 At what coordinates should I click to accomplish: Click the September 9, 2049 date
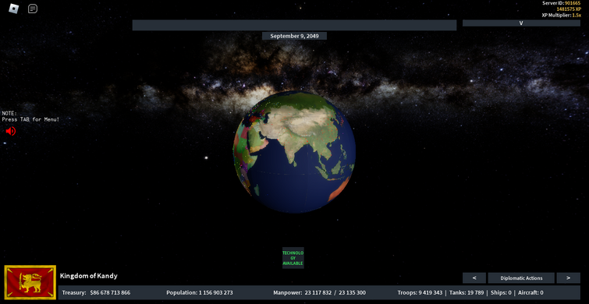pos(295,36)
